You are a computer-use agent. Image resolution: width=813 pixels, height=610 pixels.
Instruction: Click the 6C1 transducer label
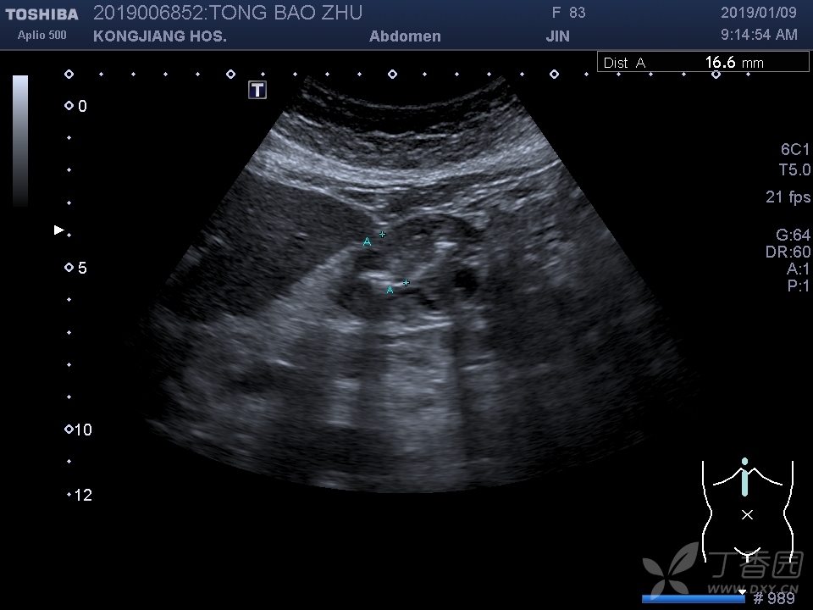[795, 149]
